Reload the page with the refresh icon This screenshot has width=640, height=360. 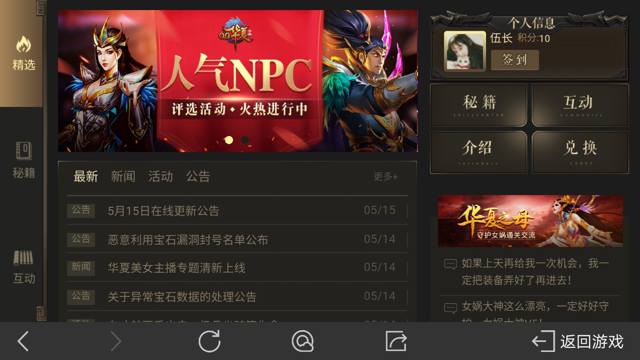[209, 341]
